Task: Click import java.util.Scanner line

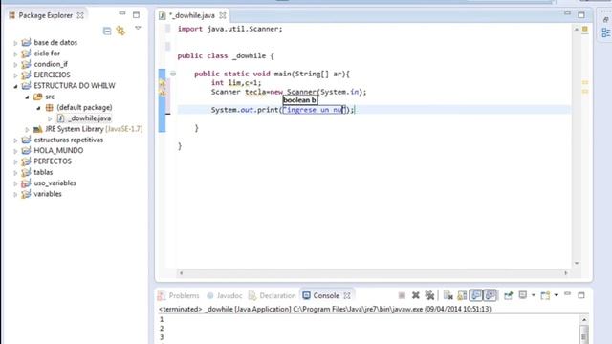Action: [x=229, y=29]
